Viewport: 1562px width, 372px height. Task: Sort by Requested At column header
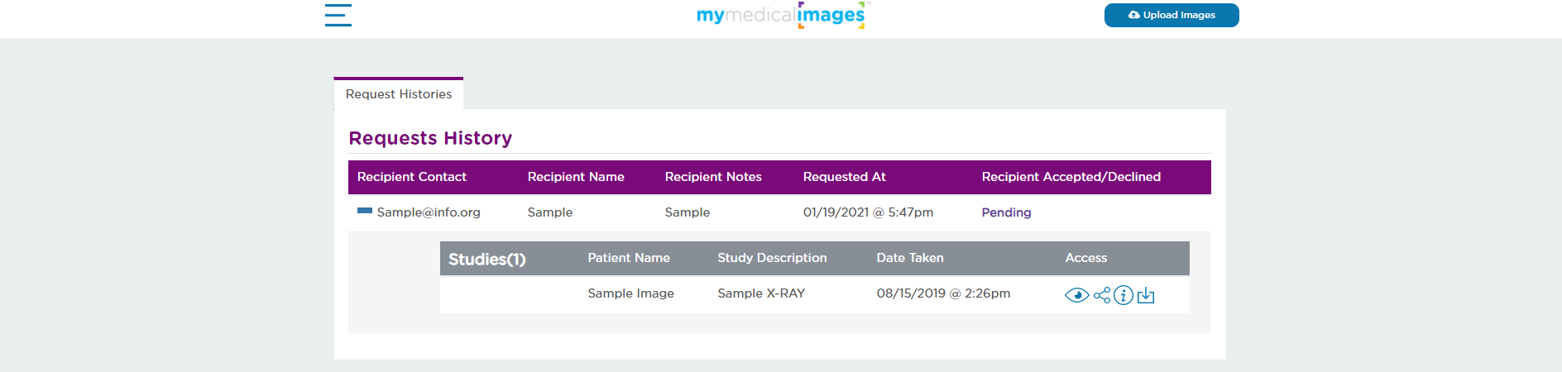(844, 177)
